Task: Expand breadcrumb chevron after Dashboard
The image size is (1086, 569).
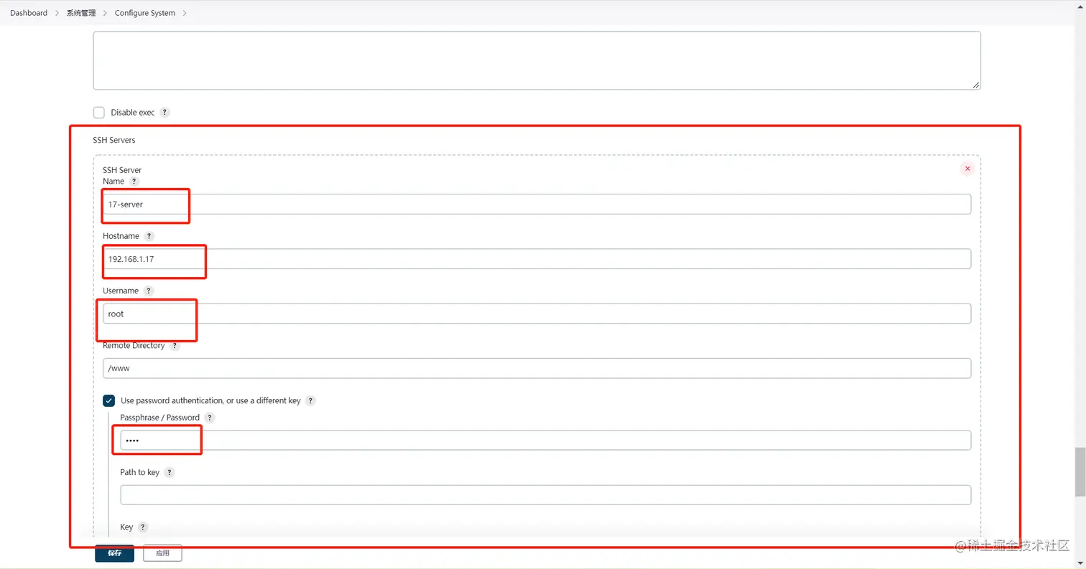Action: 57,13
